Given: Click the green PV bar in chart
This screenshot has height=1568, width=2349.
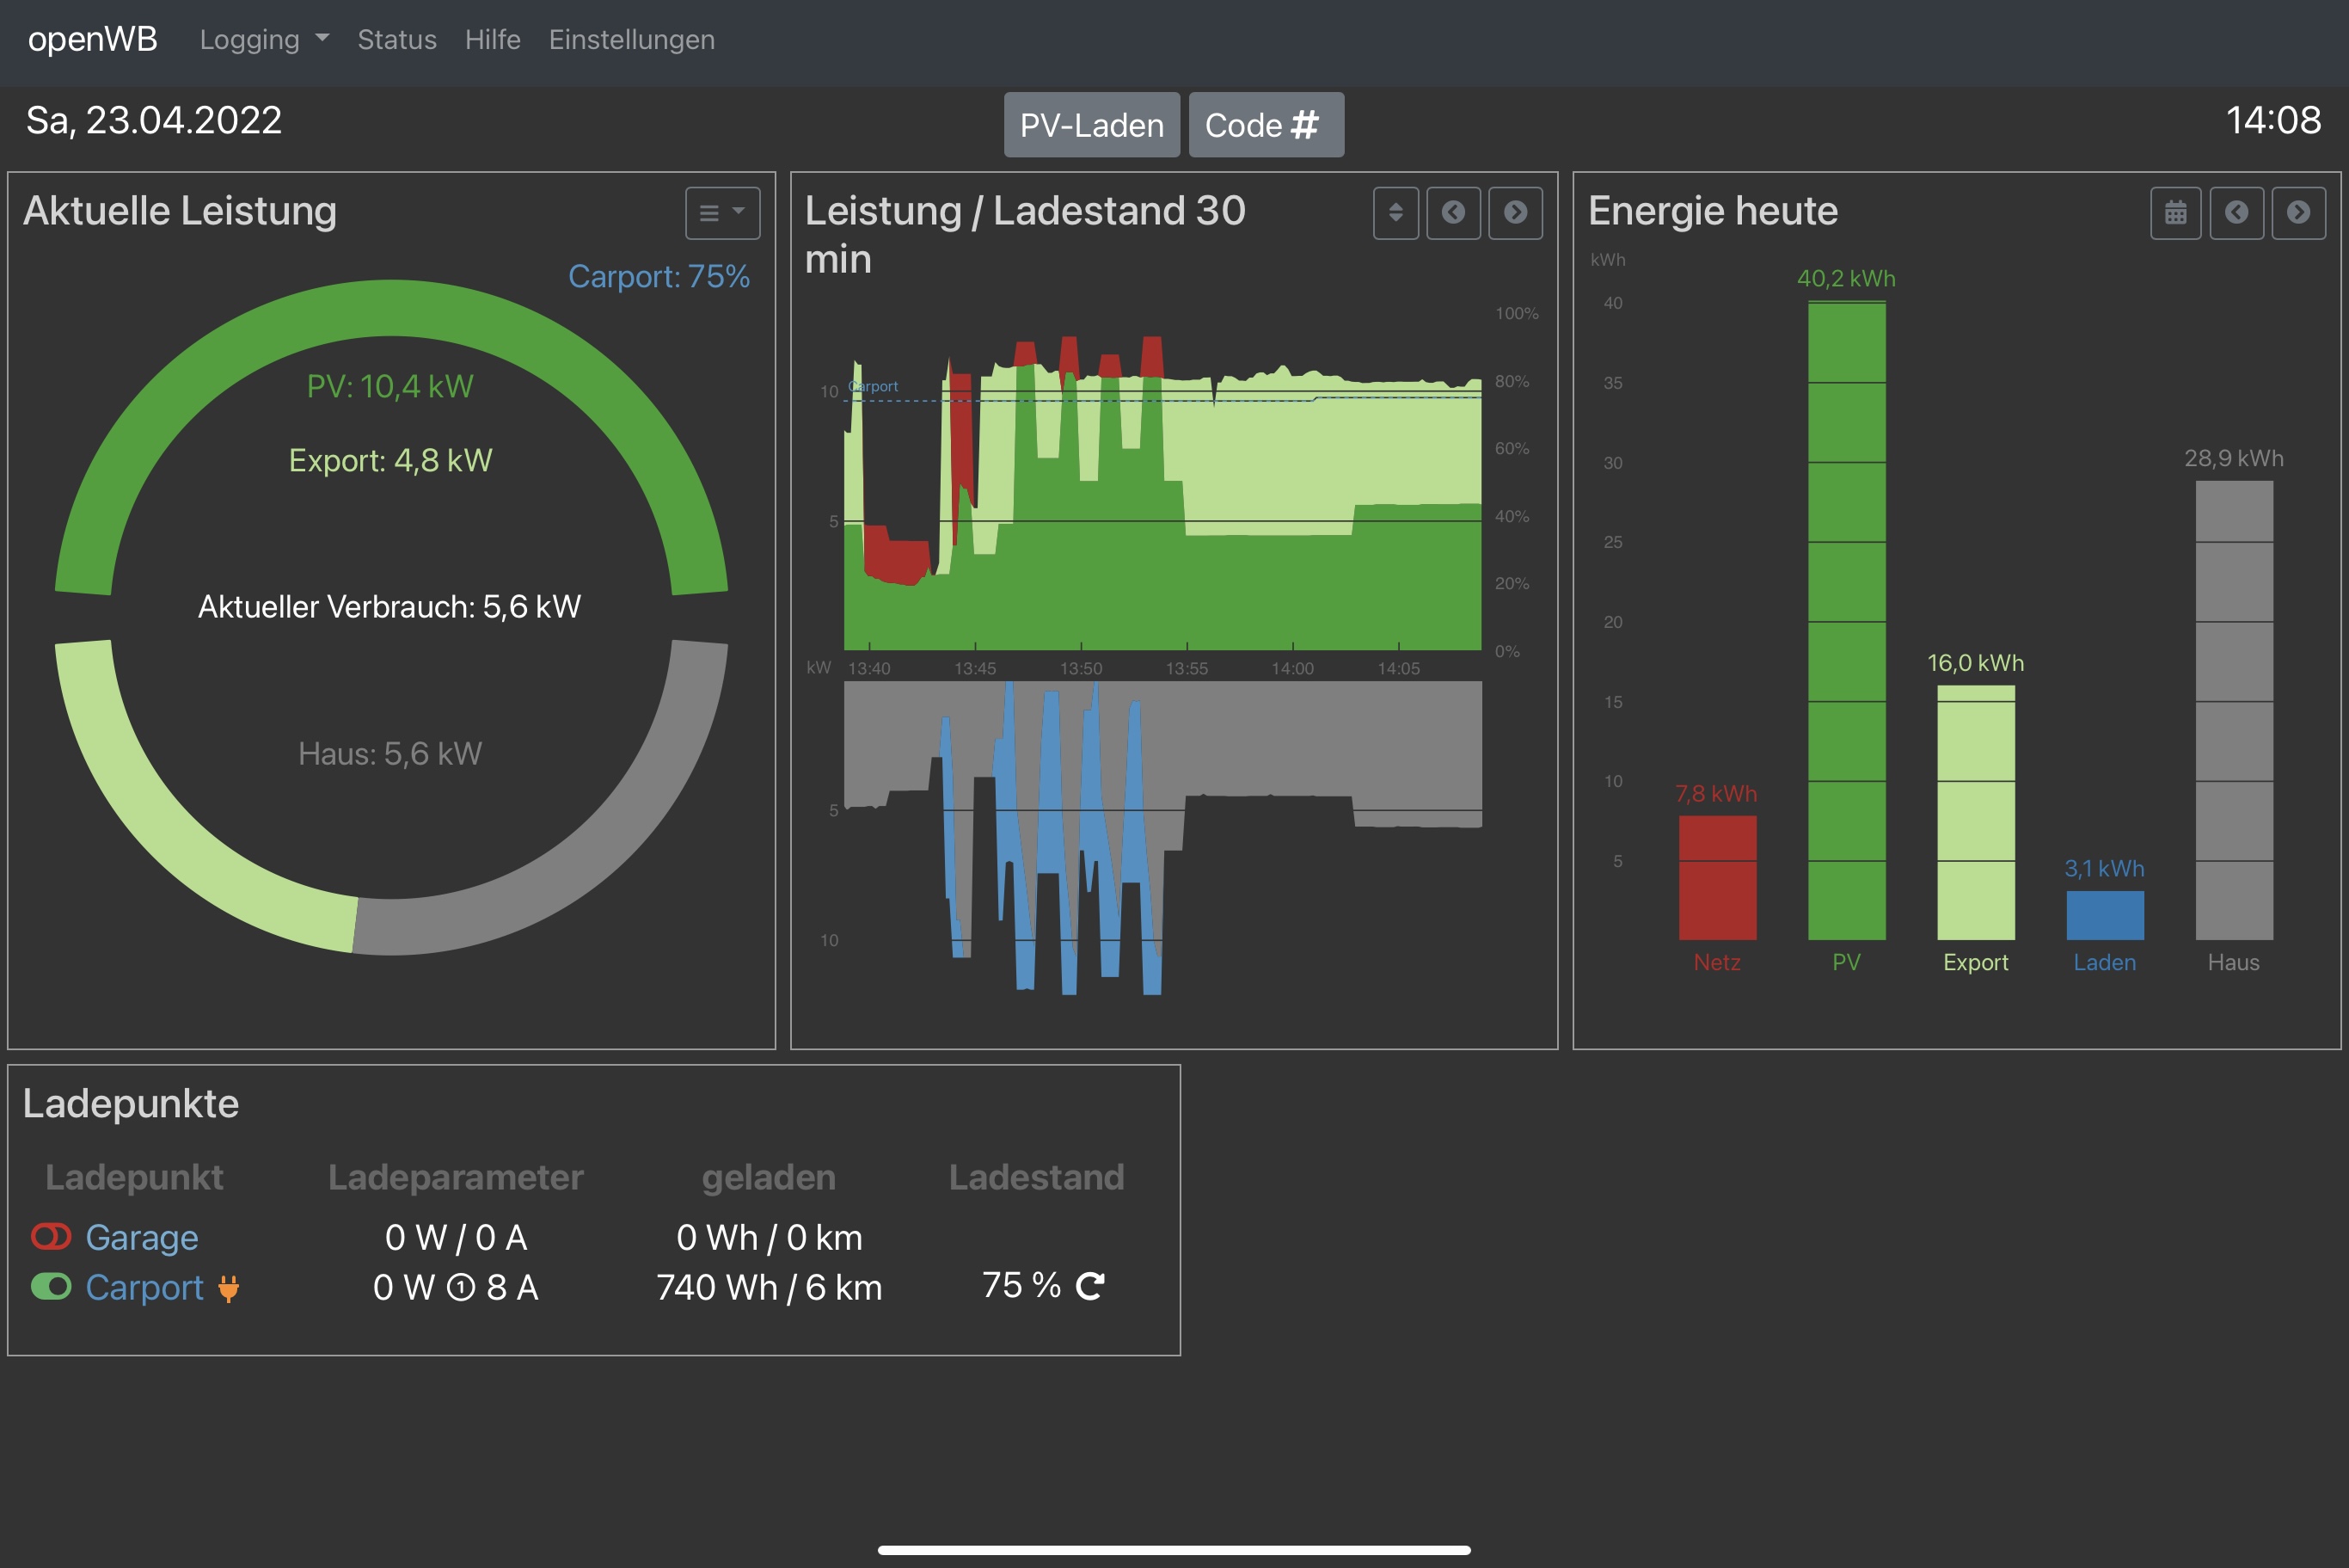Looking at the screenshot, I should (x=1846, y=620).
